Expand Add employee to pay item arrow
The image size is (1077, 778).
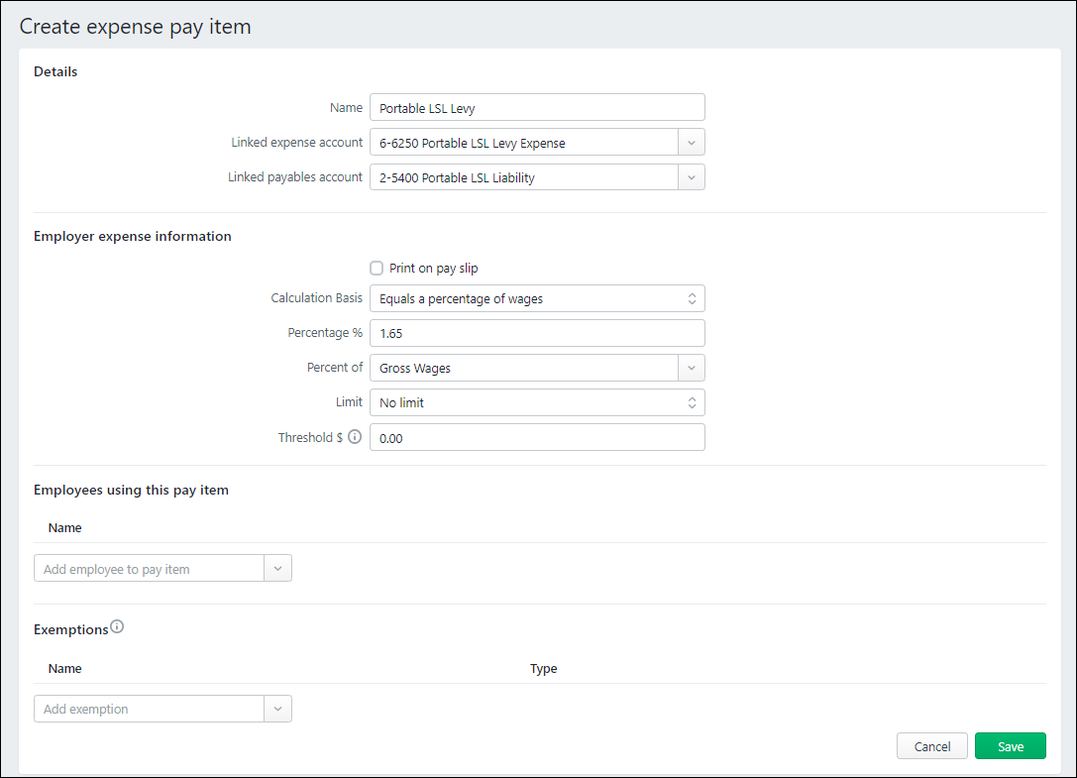click(278, 568)
